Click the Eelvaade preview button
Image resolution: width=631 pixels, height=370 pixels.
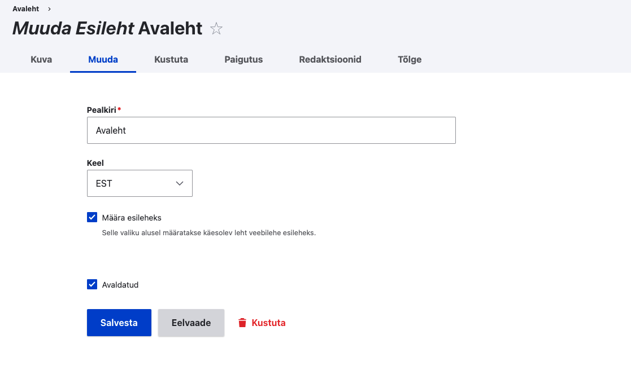pyautogui.click(x=191, y=323)
